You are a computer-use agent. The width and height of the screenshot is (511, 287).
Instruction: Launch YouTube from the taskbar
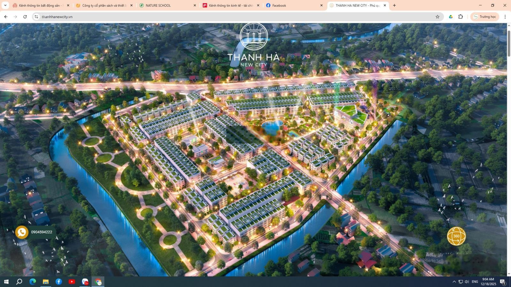(72, 282)
